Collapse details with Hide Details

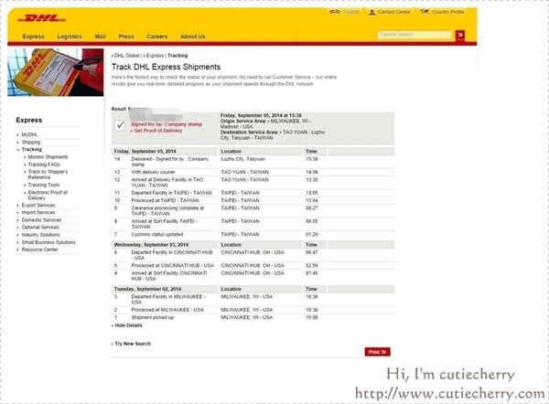(x=127, y=325)
